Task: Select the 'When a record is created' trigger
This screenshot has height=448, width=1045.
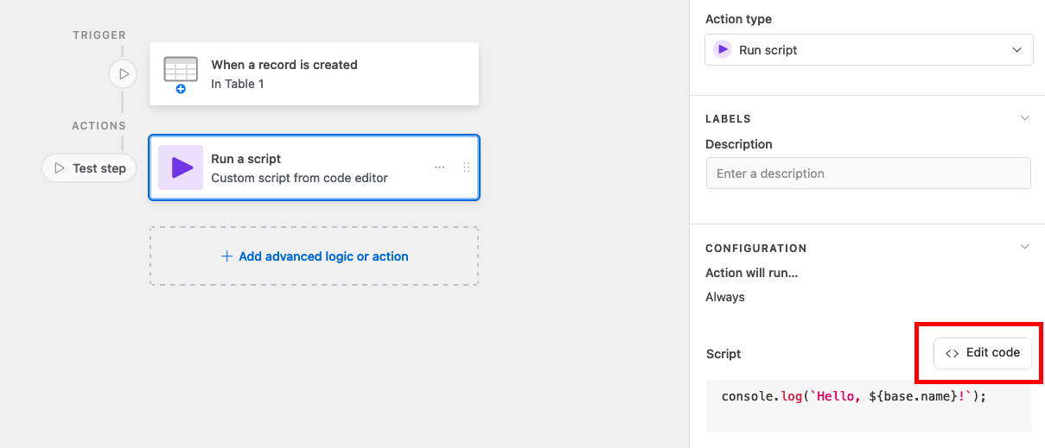Action: [284, 65]
